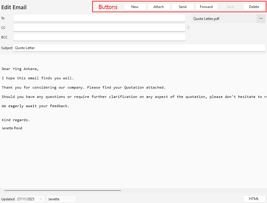Expand the Updated date dropdown chevron

pos(41,199)
